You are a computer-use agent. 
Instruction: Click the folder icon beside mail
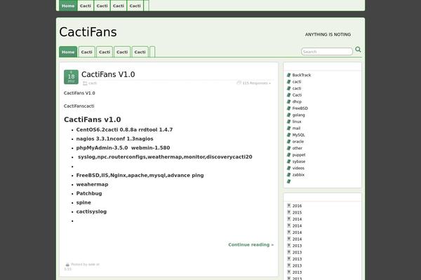point(289,128)
